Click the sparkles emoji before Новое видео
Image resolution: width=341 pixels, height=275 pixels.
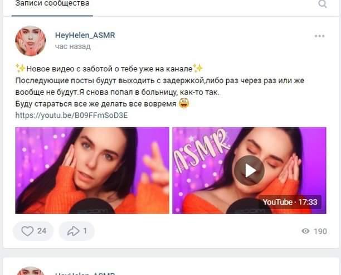(x=21, y=69)
